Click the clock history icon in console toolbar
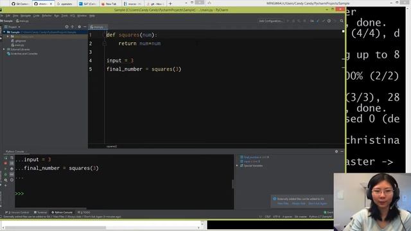The image size is (411, 231). 12,180
